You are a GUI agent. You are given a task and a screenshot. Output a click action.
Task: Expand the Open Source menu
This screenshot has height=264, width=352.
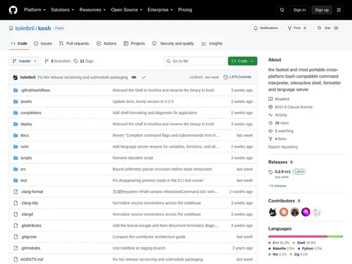click(127, 10)
